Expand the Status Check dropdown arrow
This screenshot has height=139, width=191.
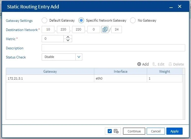79,57
